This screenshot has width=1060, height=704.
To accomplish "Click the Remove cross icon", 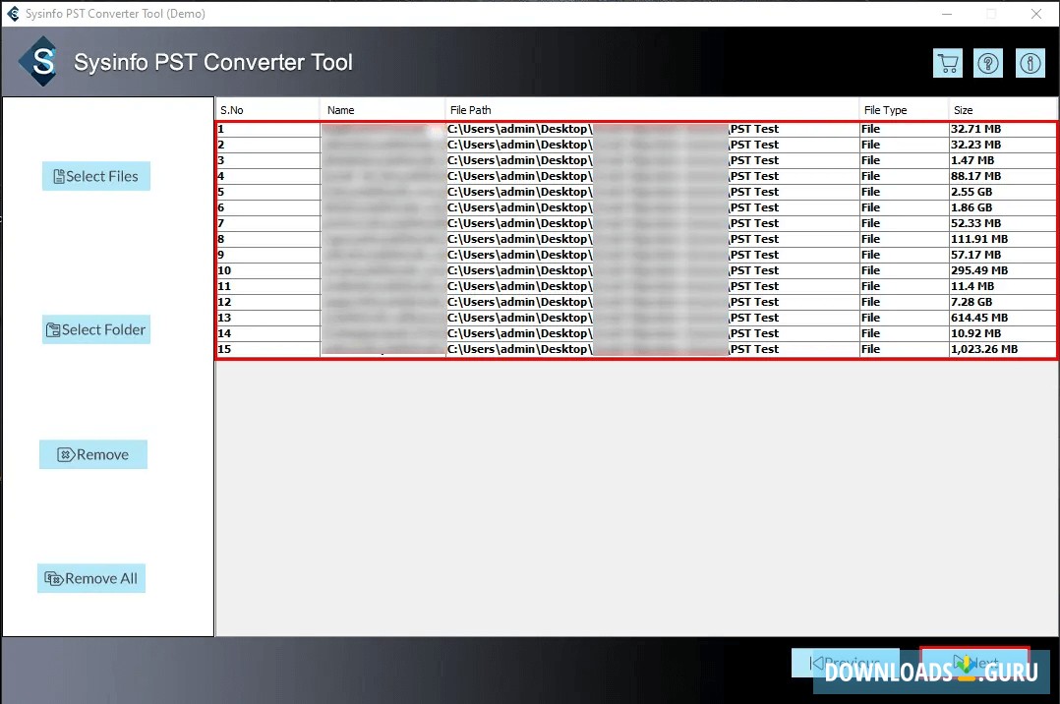I will point(66,454).
